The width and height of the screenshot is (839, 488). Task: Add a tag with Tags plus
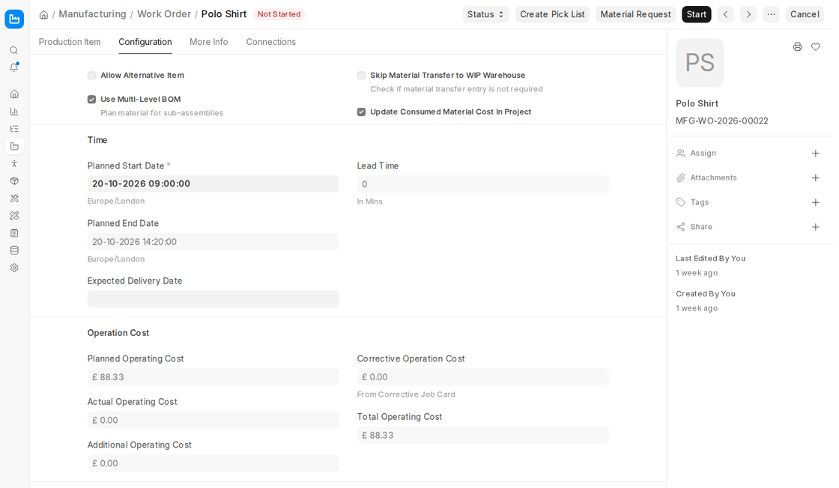(816, 203)
